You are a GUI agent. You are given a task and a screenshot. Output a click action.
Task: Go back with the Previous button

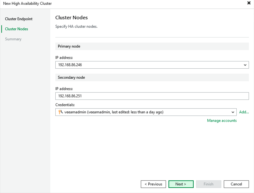pyautogui.click(x=153, y=184)
